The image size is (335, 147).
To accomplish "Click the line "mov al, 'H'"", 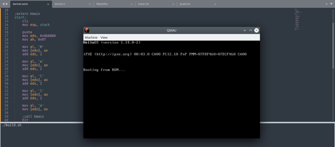I will click(x=33, y=47).
